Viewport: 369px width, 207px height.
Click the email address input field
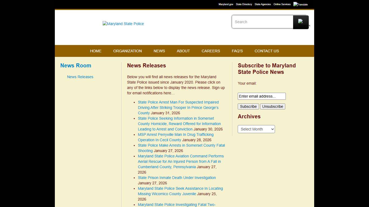(x=261, y=96)
